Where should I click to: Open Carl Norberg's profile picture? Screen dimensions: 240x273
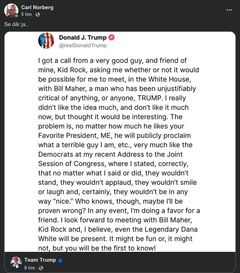click(x=11, y=11)
